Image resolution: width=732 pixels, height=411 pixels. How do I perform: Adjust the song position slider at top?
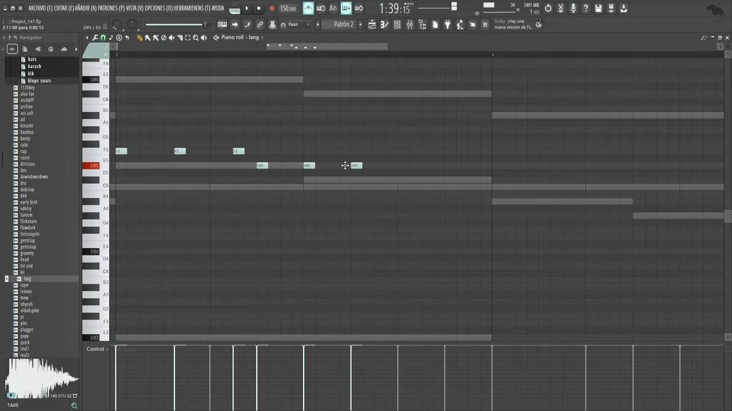437,7
